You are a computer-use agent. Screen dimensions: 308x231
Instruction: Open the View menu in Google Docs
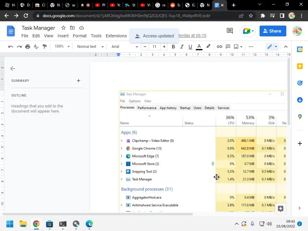coord(48,36)
